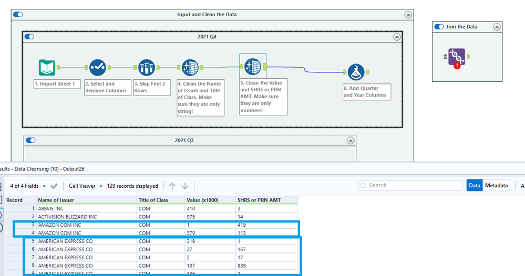Select the ACTIVISION BLIZZARD INC cell

point(86,217)
